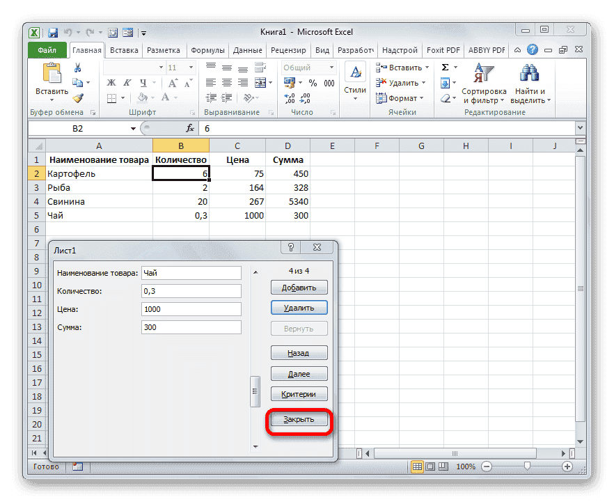Click the Save icon on Quick Access toolbar

click(52, 32)
